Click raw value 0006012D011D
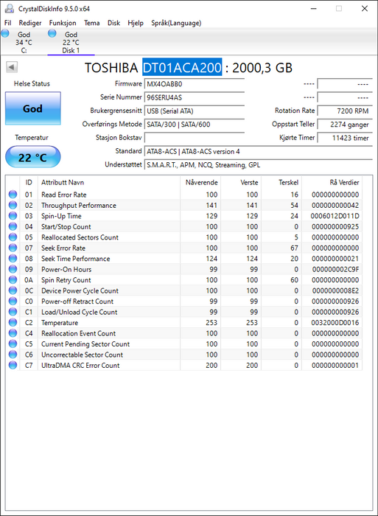Viewport: 378px width, 516px height. (335, 216)
